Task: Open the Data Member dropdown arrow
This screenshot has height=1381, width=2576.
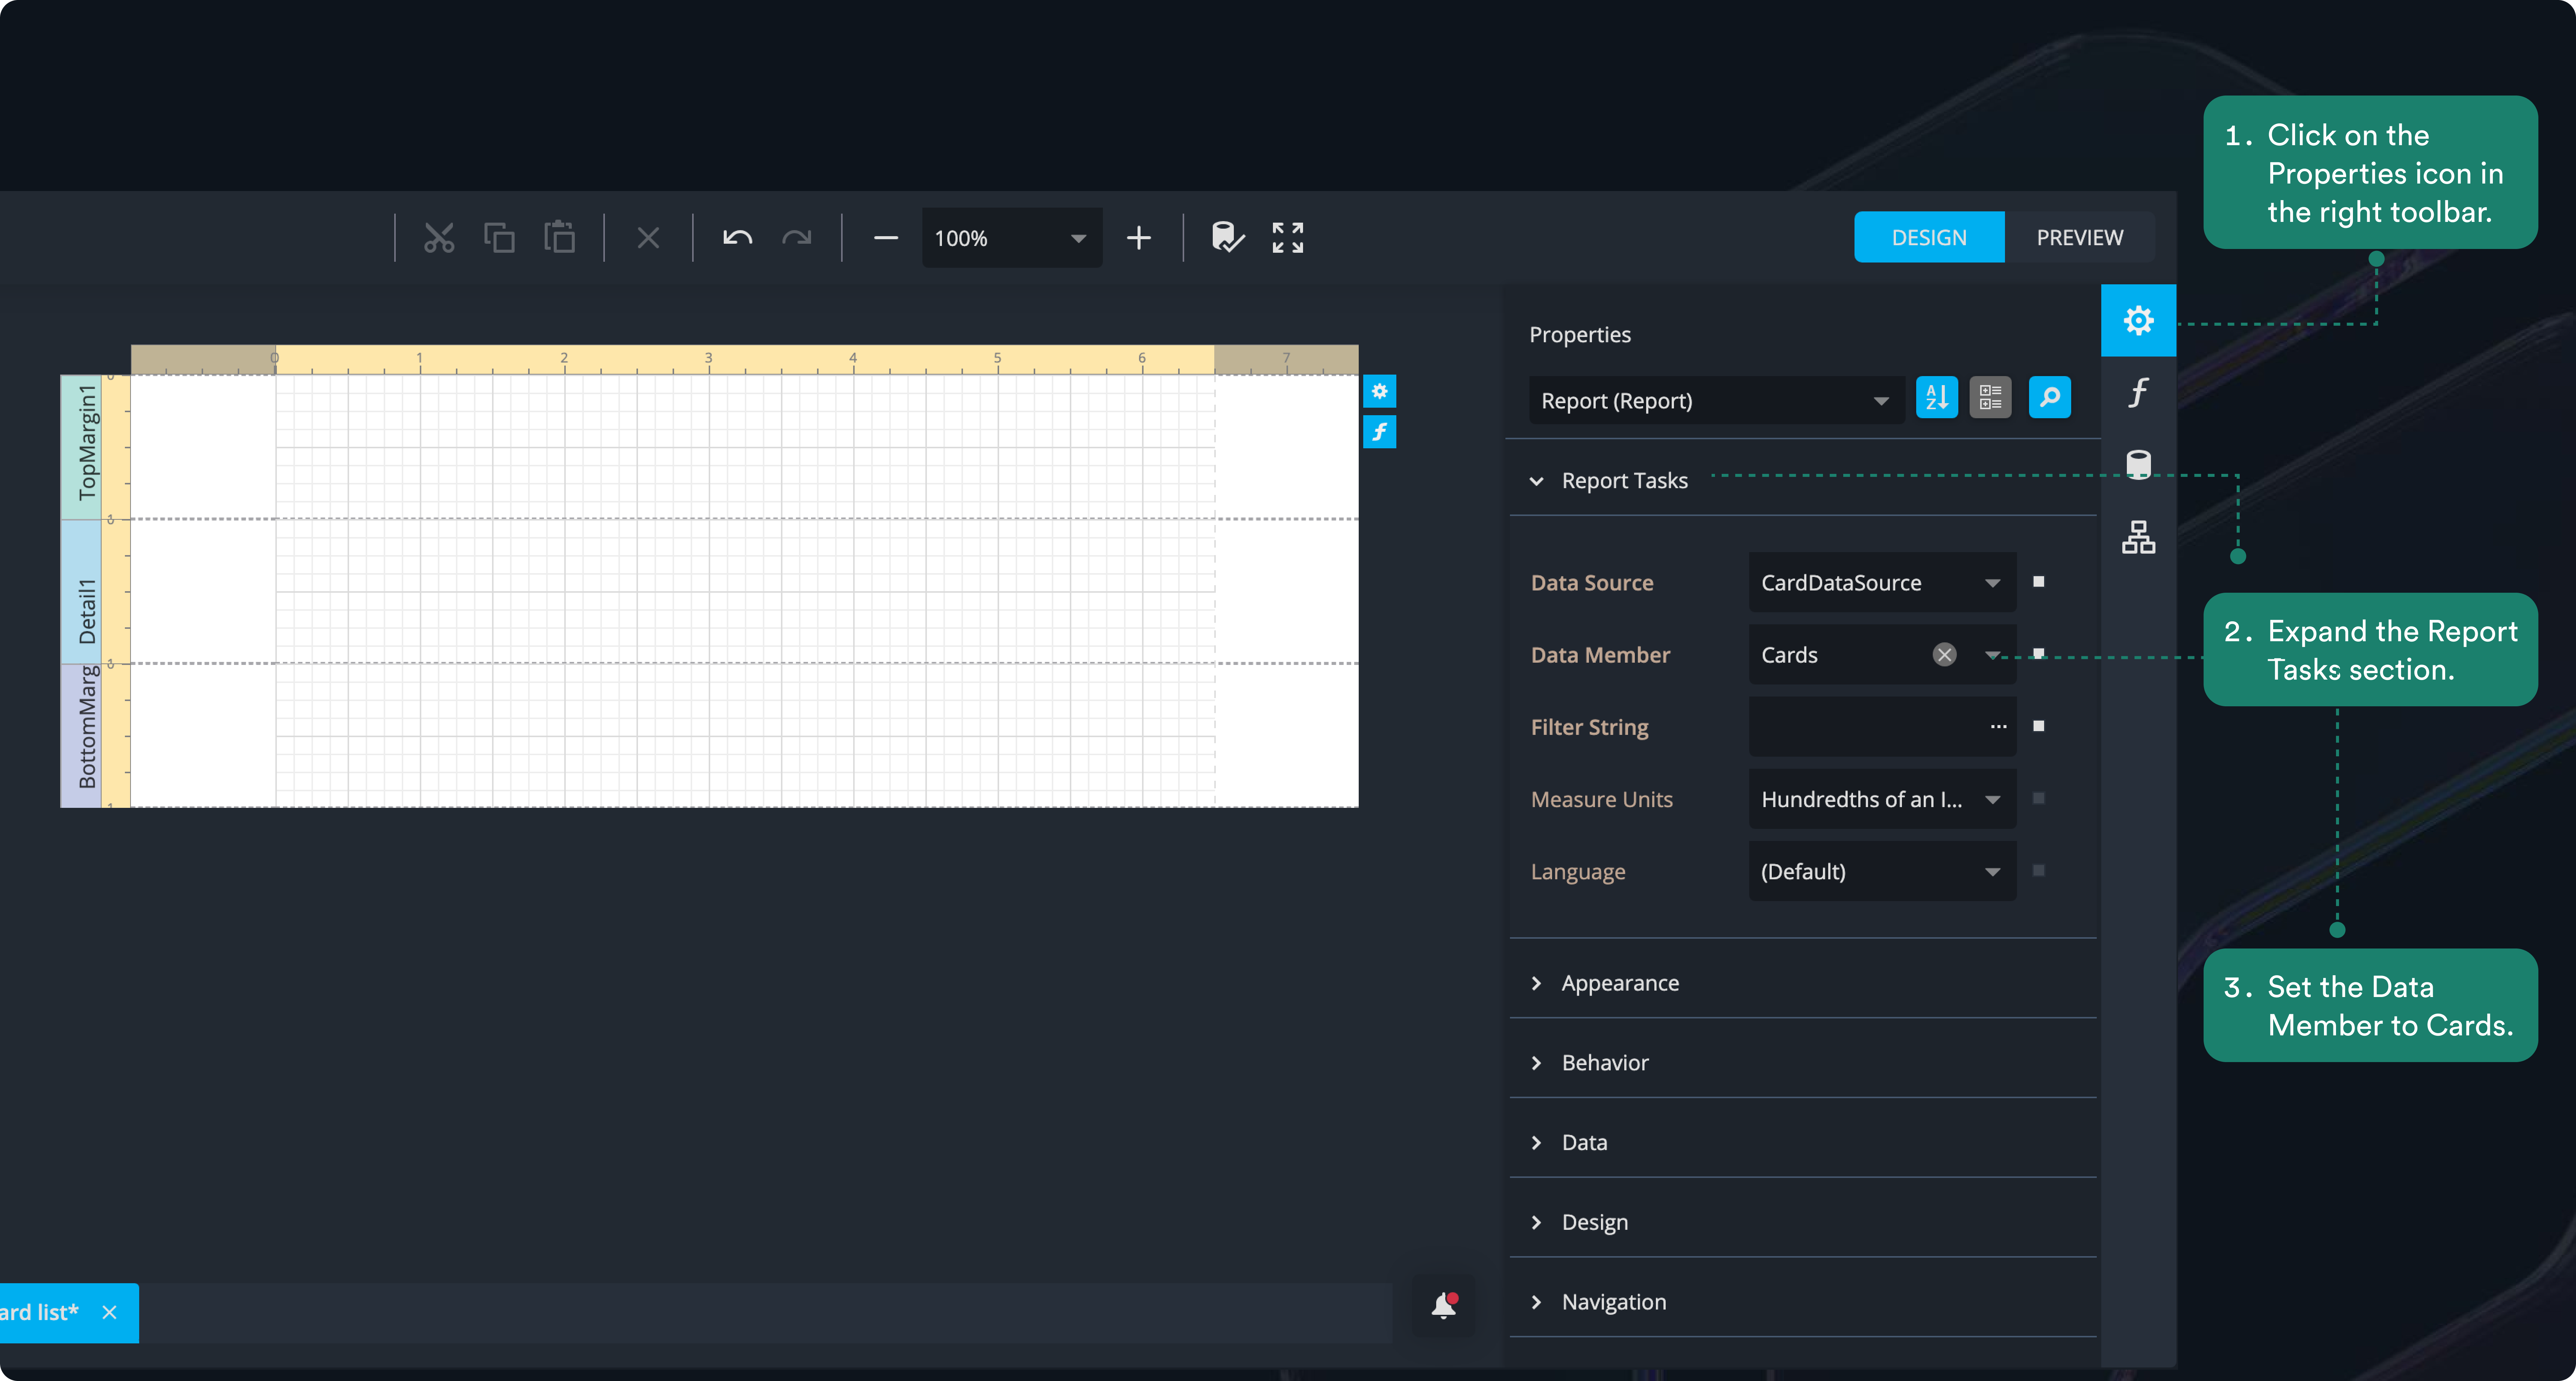Action: click(1992, 655)
